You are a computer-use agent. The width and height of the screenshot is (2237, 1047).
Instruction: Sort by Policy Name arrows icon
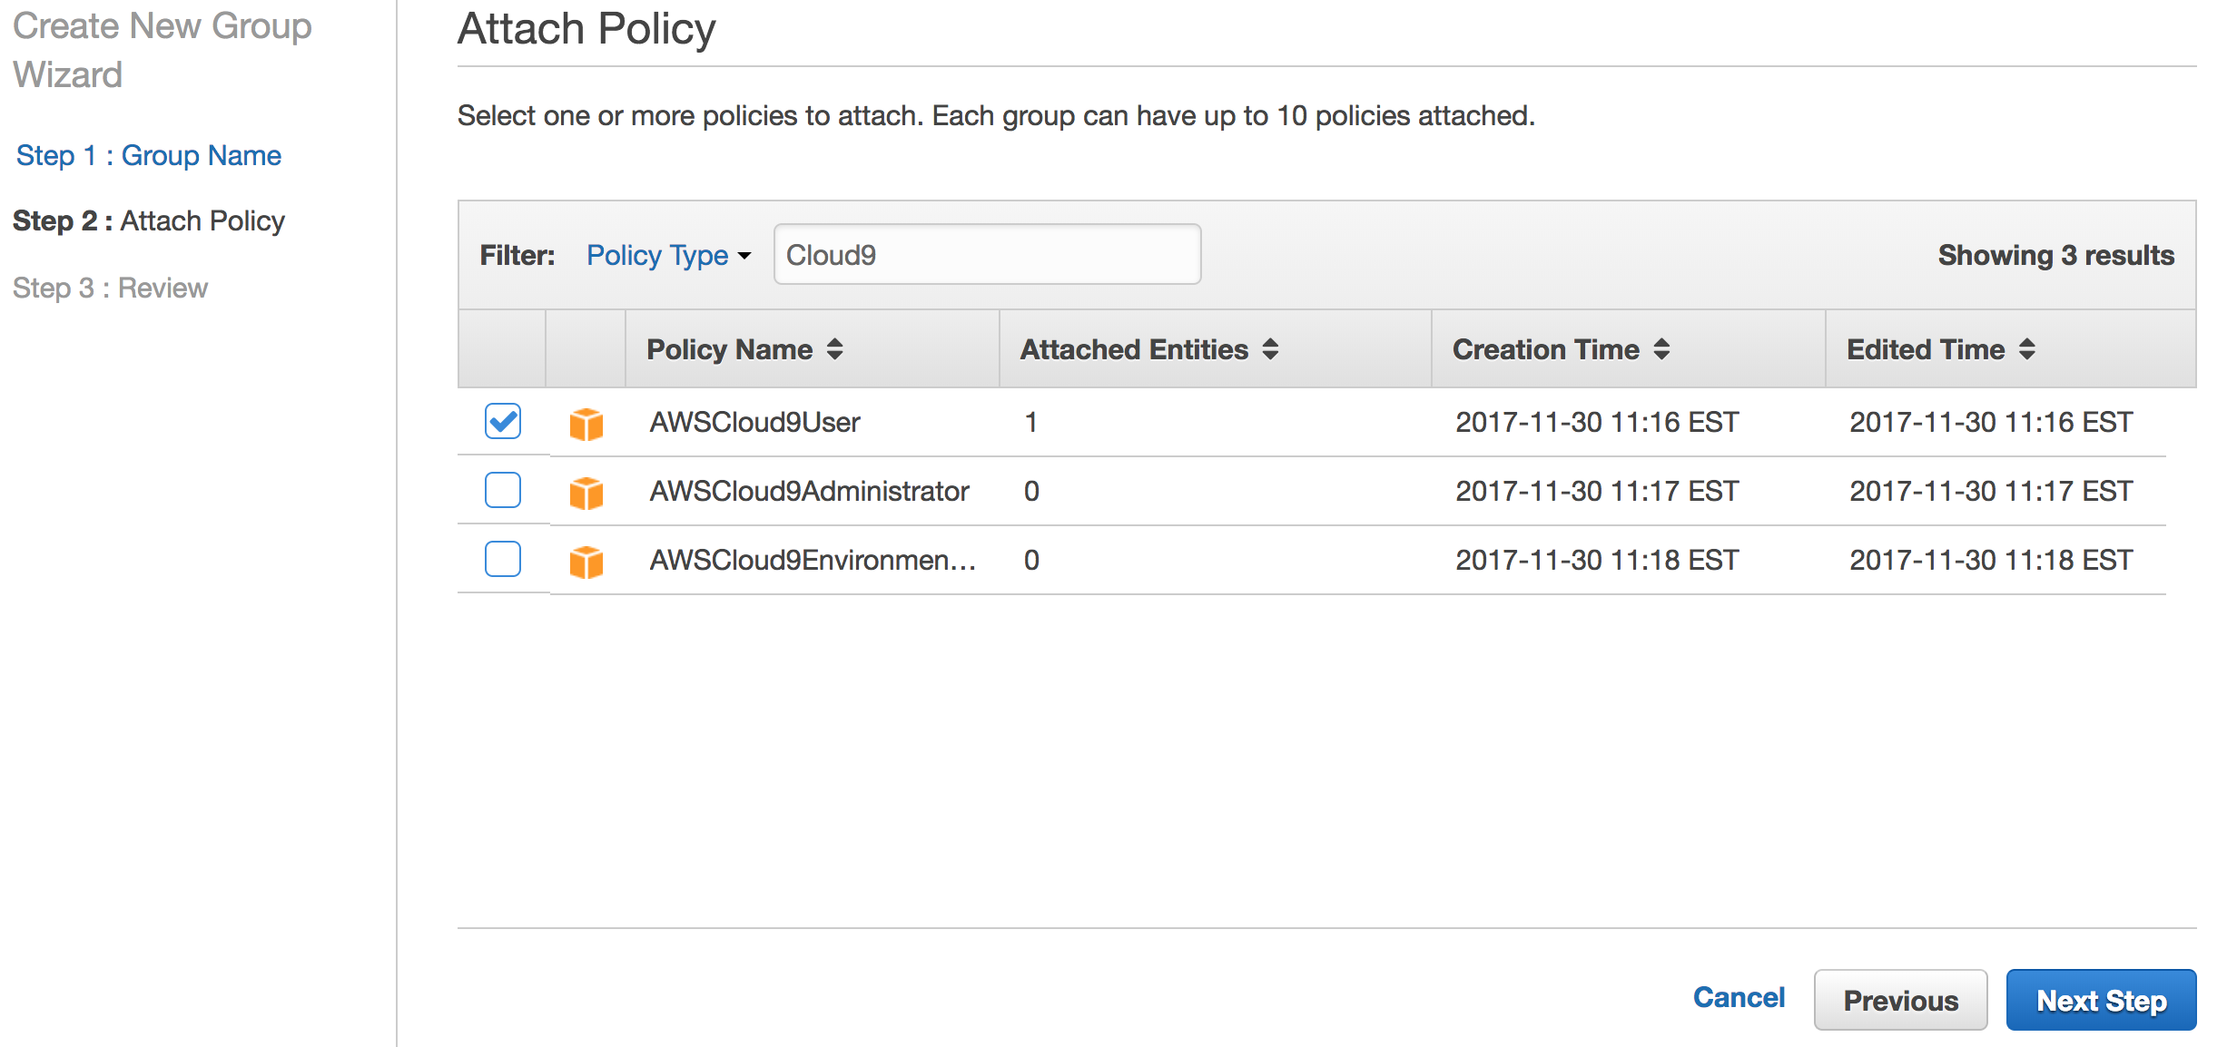click(834, 349)
